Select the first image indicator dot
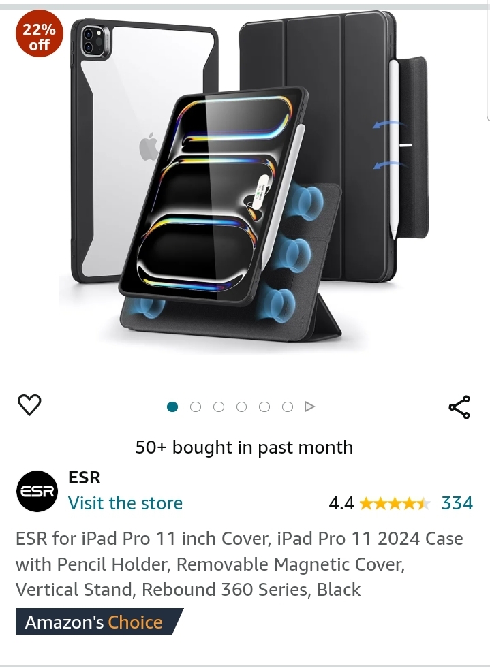The width and height of the screenshot is (490, 668). pos(172,407)
